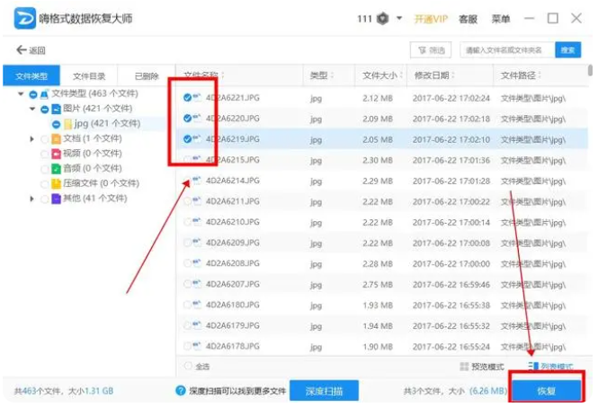Focus the file name search field
The width and height of the screenshot is (598, 407).
(507, 50)
